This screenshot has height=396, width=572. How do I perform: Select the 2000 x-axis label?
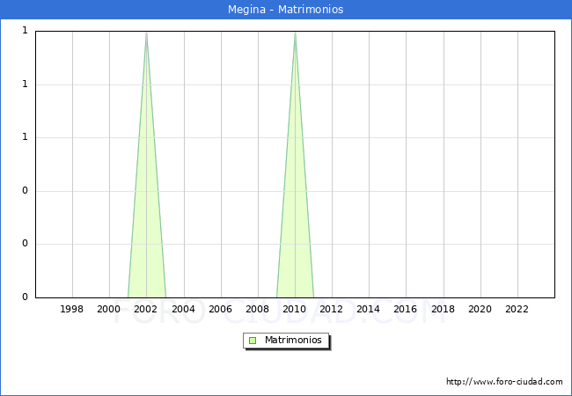pos(109,309)
